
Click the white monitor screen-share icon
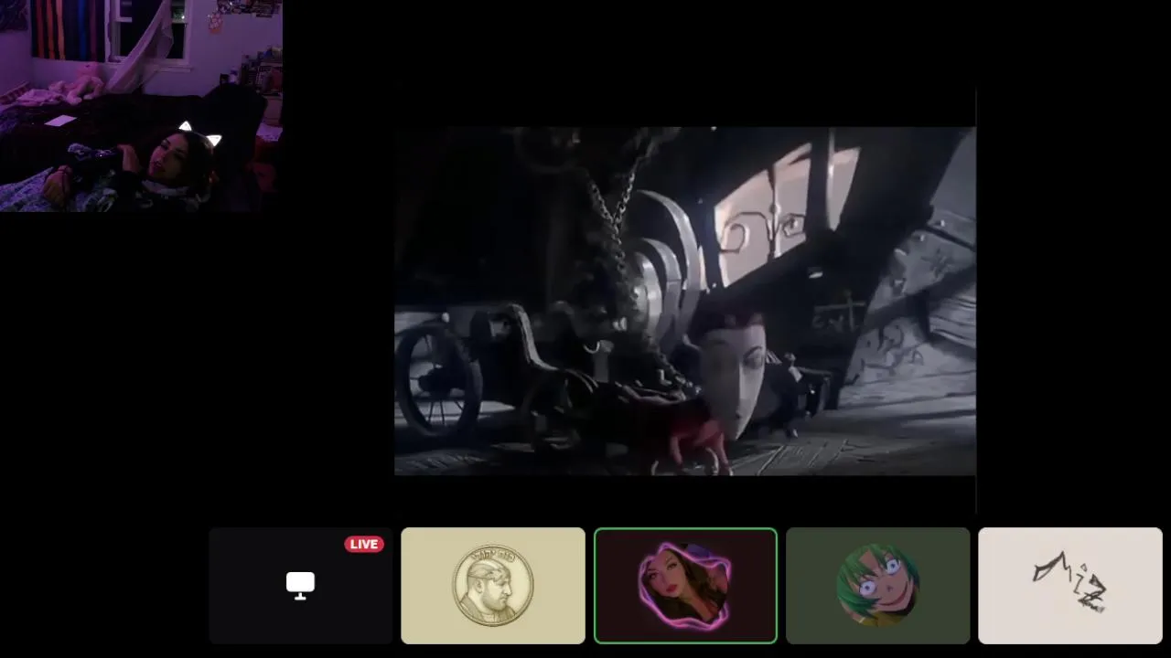click(300, 585)
